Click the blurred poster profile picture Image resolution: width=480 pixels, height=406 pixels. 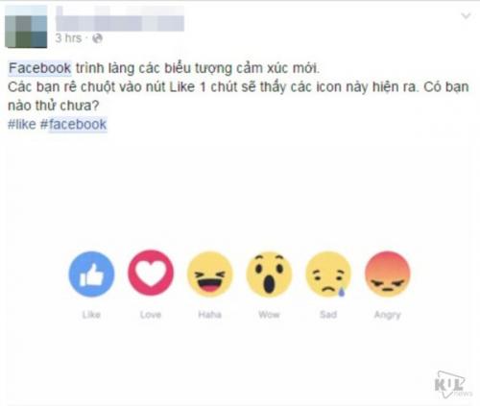[x=26, y=27]
